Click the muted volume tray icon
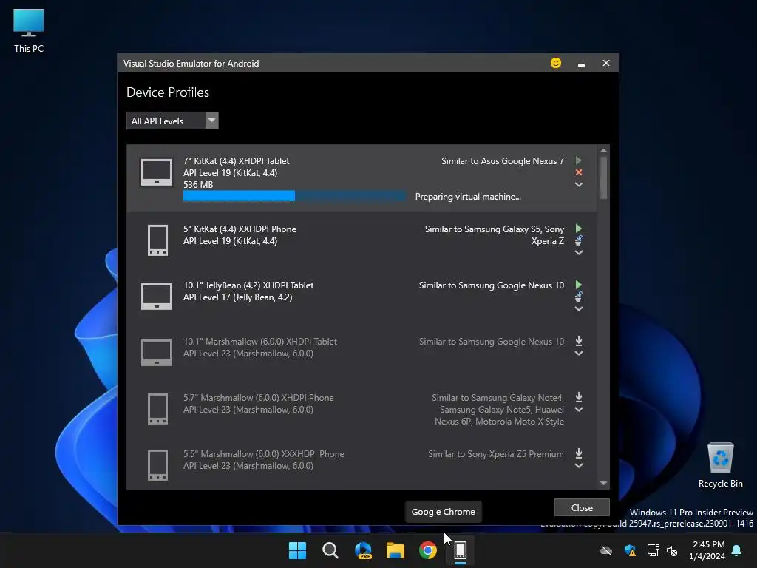This screenshot has height=568, width=757. pos(671,550)
